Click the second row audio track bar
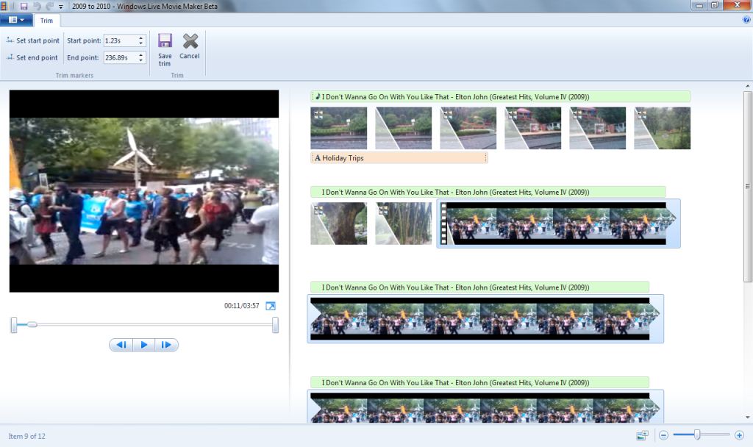 point(488,192)
